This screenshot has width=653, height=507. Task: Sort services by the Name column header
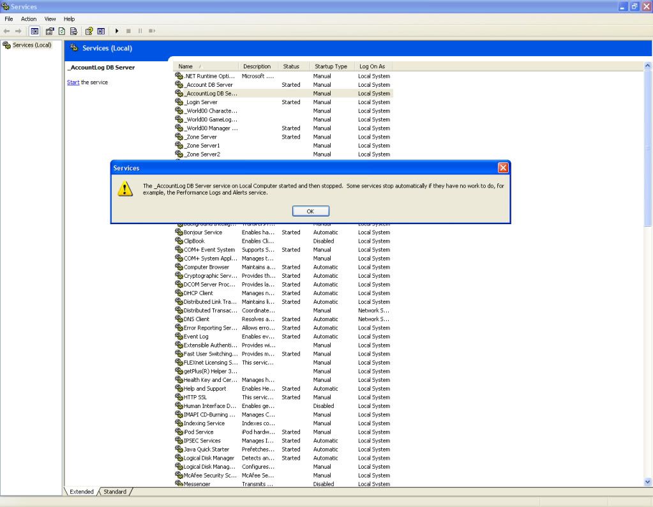click(x=206, y=66)
